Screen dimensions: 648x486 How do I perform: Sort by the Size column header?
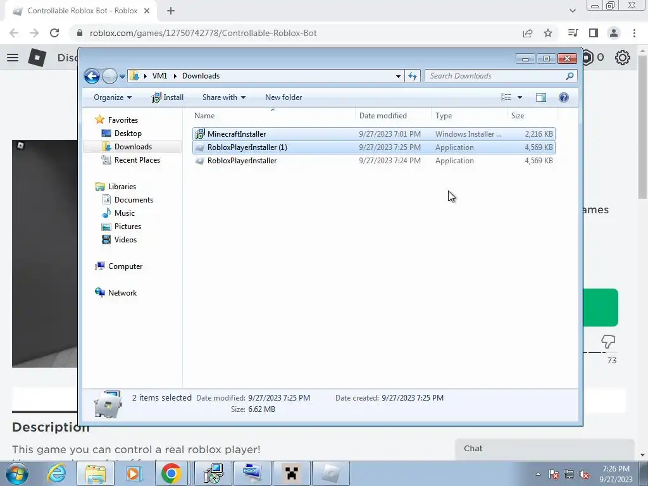(518, 116)
